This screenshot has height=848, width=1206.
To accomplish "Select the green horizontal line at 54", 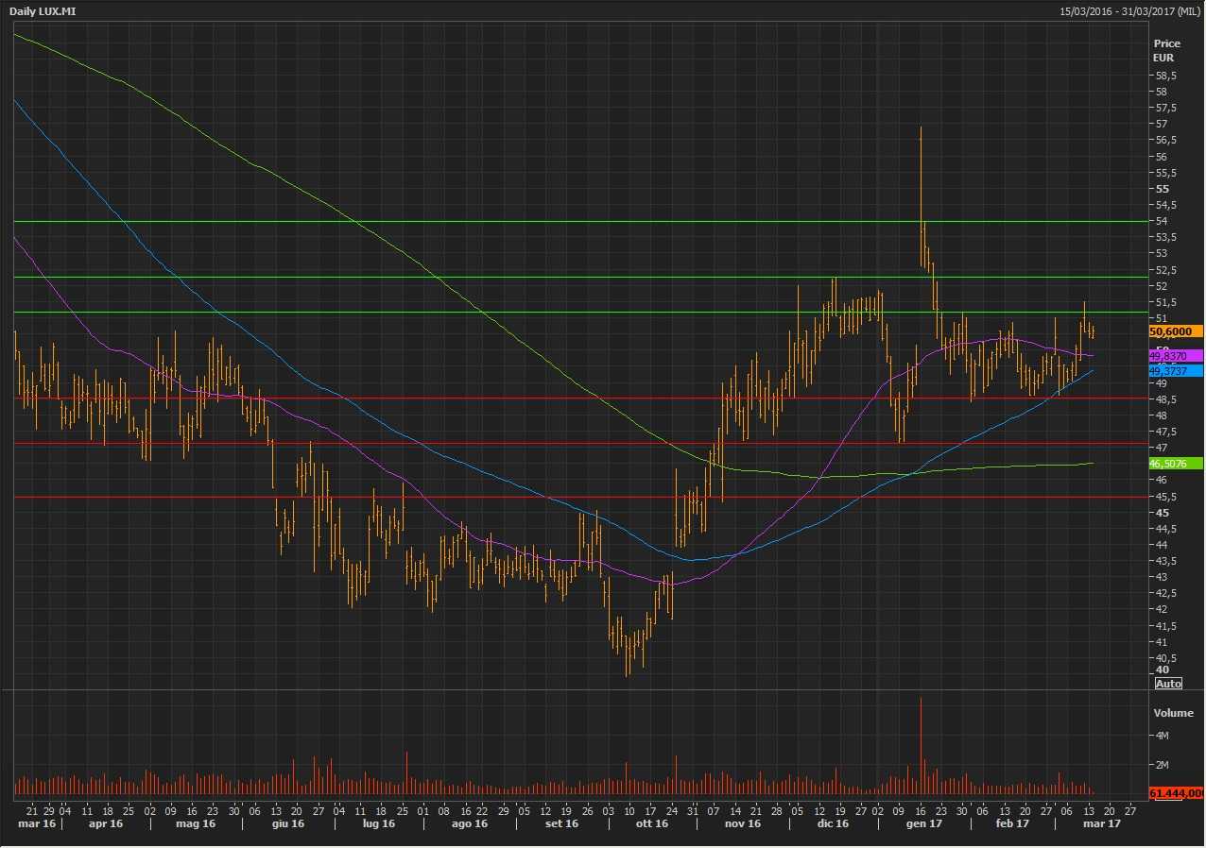I will click(x=567, y=221).
